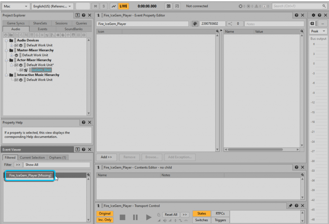
Task: Open Meter settings via the gear icon
Action: pos(314,15)
